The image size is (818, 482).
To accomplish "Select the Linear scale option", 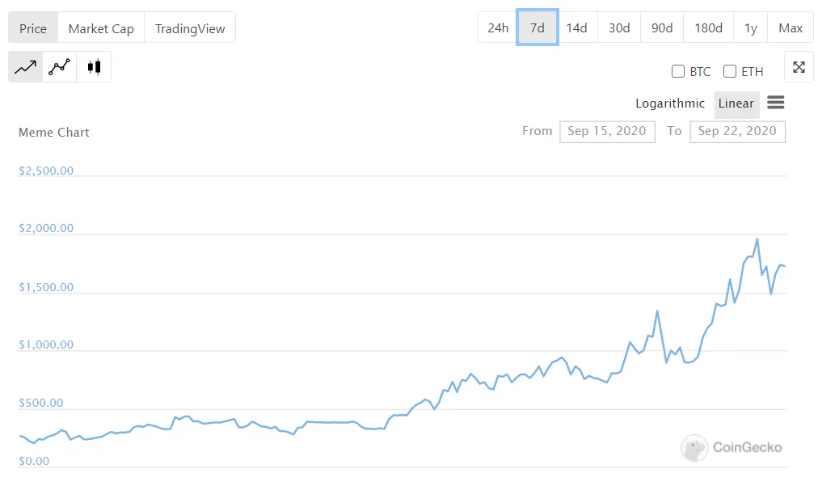I will [736, 104].
